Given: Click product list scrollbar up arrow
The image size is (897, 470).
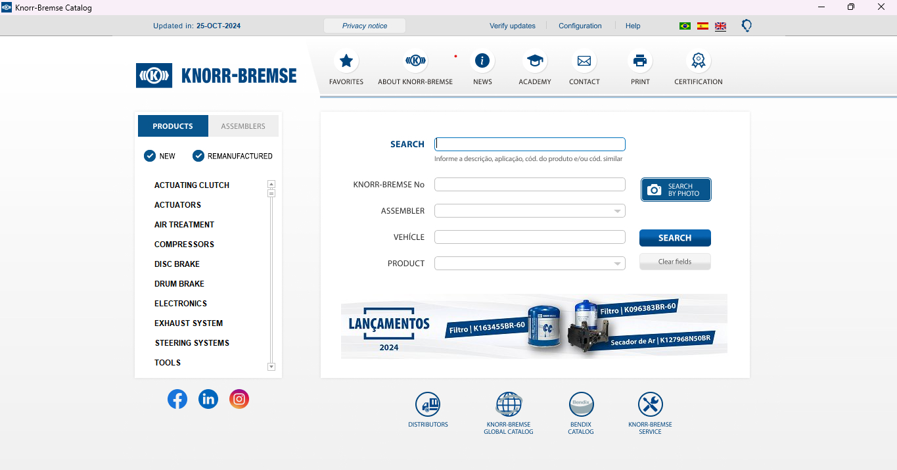Looking at the screenshot, I should point(271,184).
